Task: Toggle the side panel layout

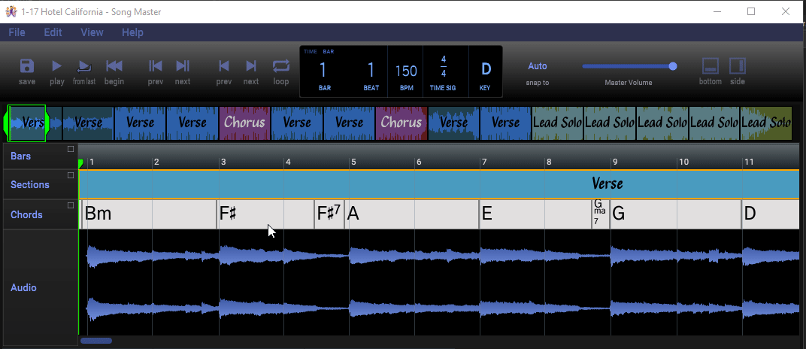Action: 738,66
